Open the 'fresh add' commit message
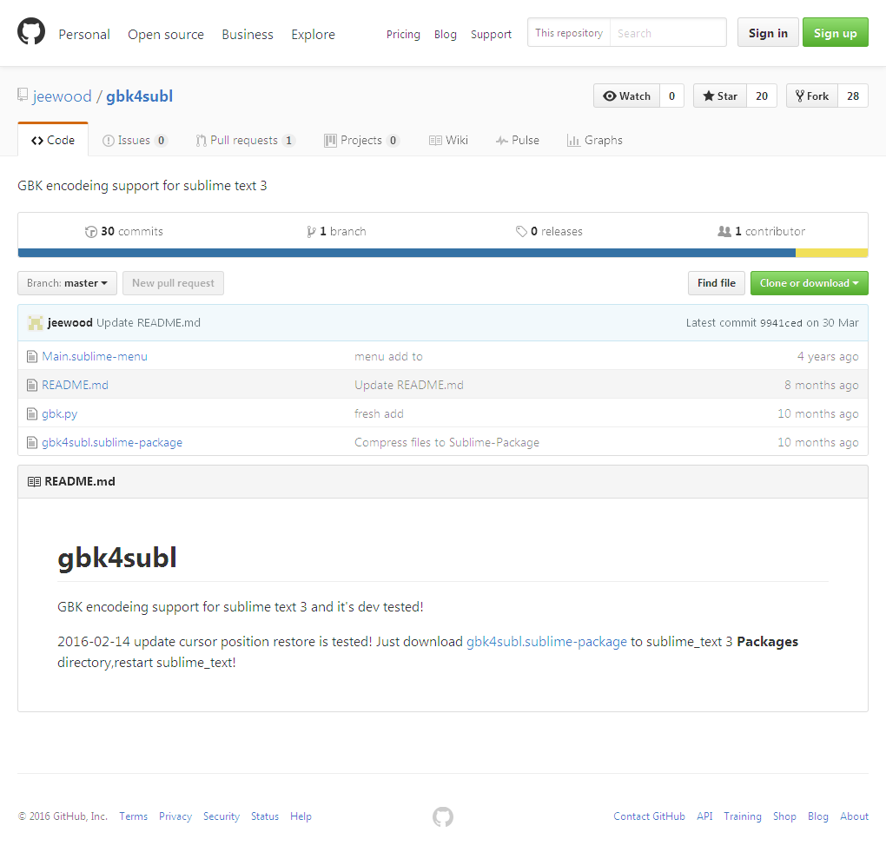 coord(379,414)
